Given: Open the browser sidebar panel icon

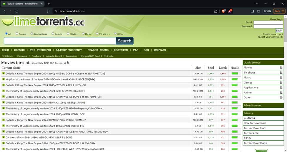Looking at the screenshot, I should 252,11.
